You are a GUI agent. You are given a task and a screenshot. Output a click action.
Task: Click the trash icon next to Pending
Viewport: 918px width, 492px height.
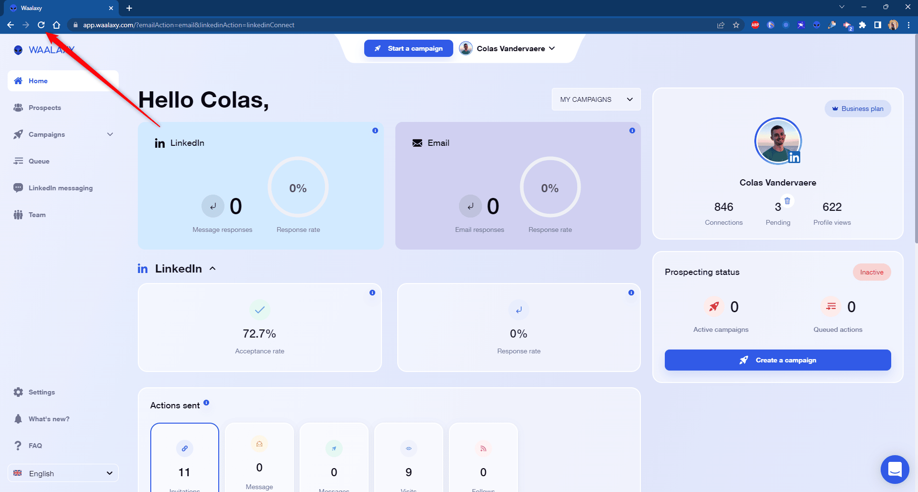787,201
